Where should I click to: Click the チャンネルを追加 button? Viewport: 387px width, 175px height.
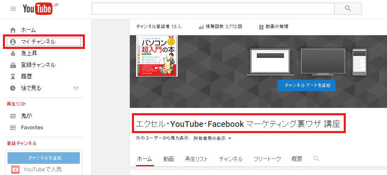click(44, 158)
